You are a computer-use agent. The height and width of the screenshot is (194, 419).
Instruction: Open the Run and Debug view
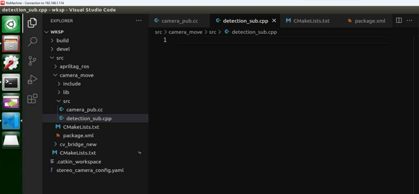[32, 80]
